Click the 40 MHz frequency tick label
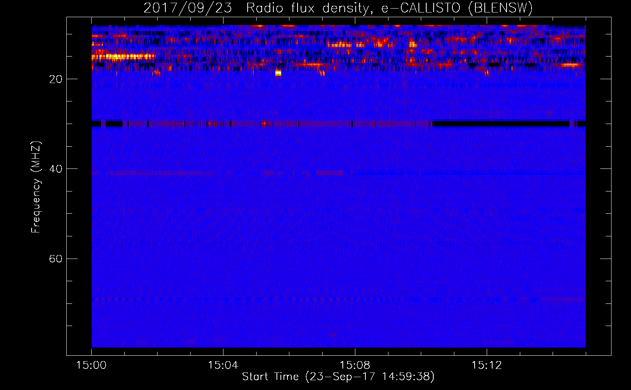This screenshot has width=631, height=390. click(x=56, y=169)
